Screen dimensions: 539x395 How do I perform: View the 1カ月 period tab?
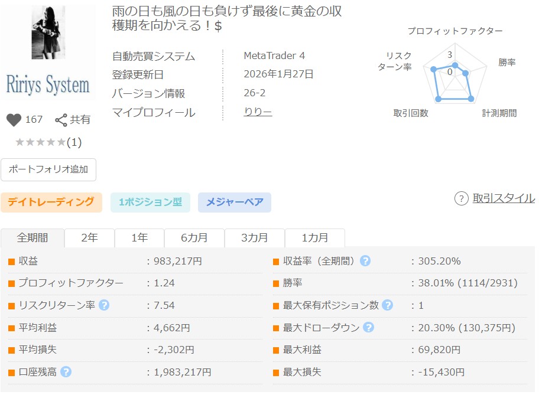coord(315,238)
